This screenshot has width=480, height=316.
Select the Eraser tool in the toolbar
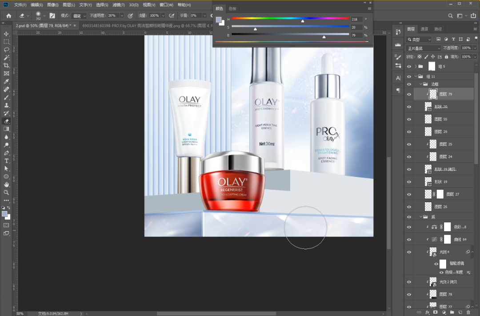click(6, 121)
